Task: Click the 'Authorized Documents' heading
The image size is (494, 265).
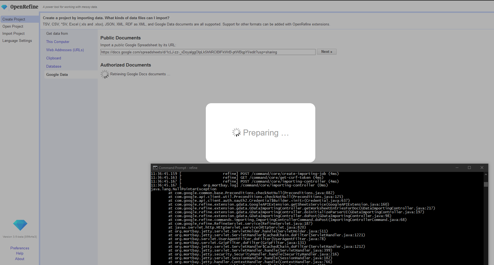Action: point(126,65)
